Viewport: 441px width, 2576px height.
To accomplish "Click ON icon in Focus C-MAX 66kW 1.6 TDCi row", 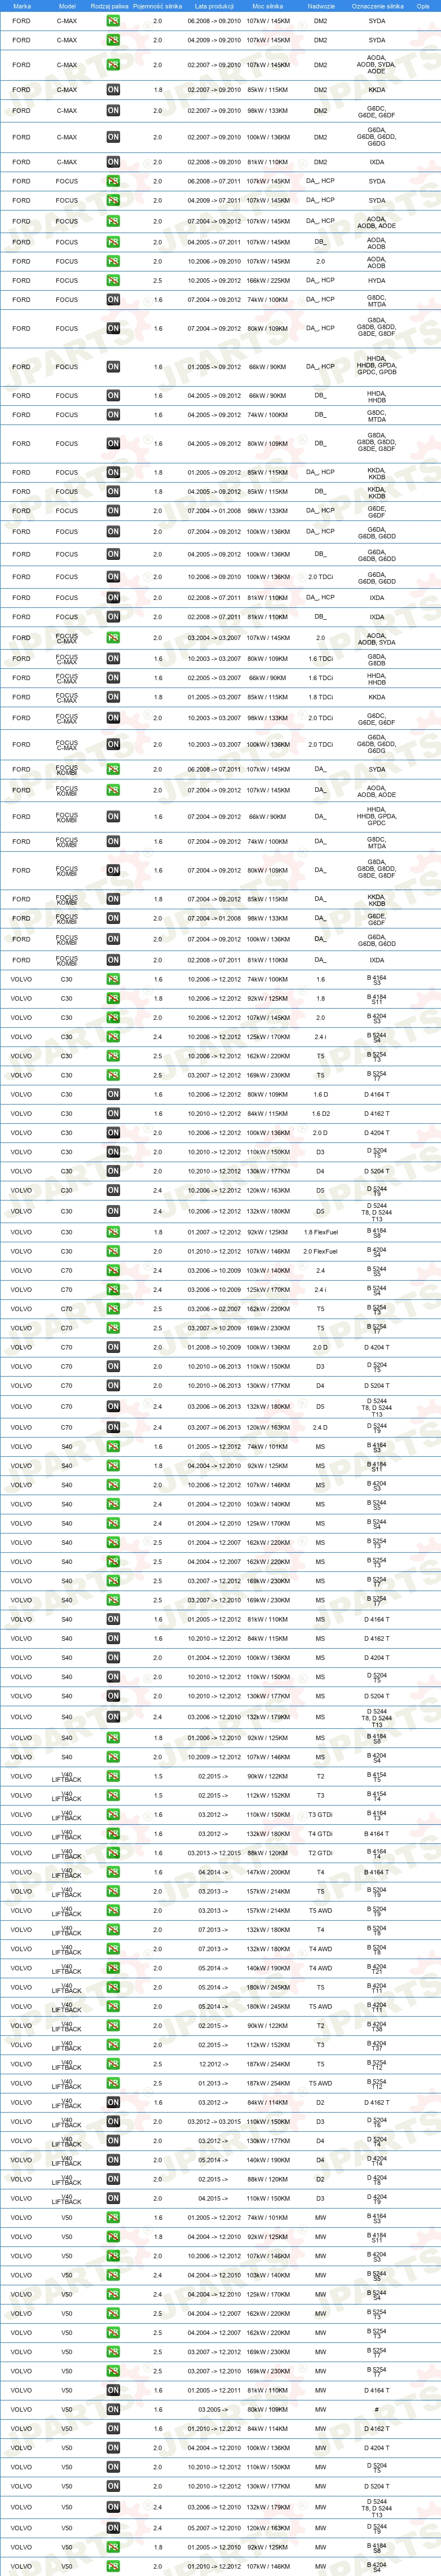I will (113, 678).
